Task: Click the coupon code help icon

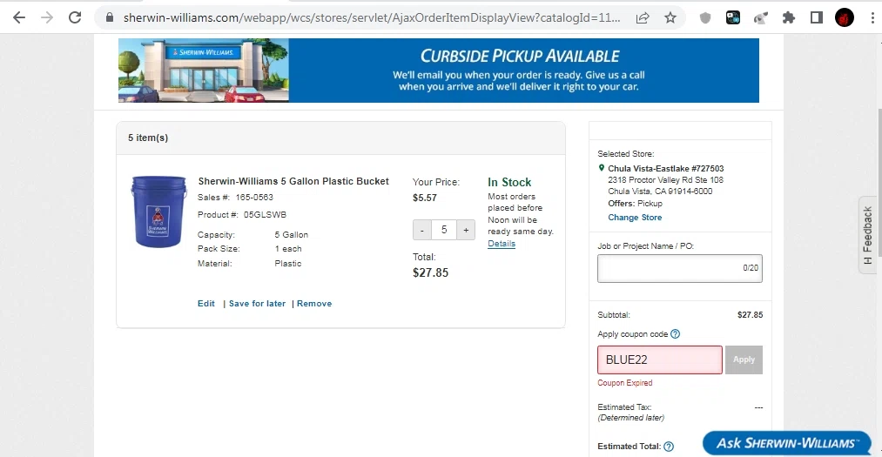Action: (676, 334)
